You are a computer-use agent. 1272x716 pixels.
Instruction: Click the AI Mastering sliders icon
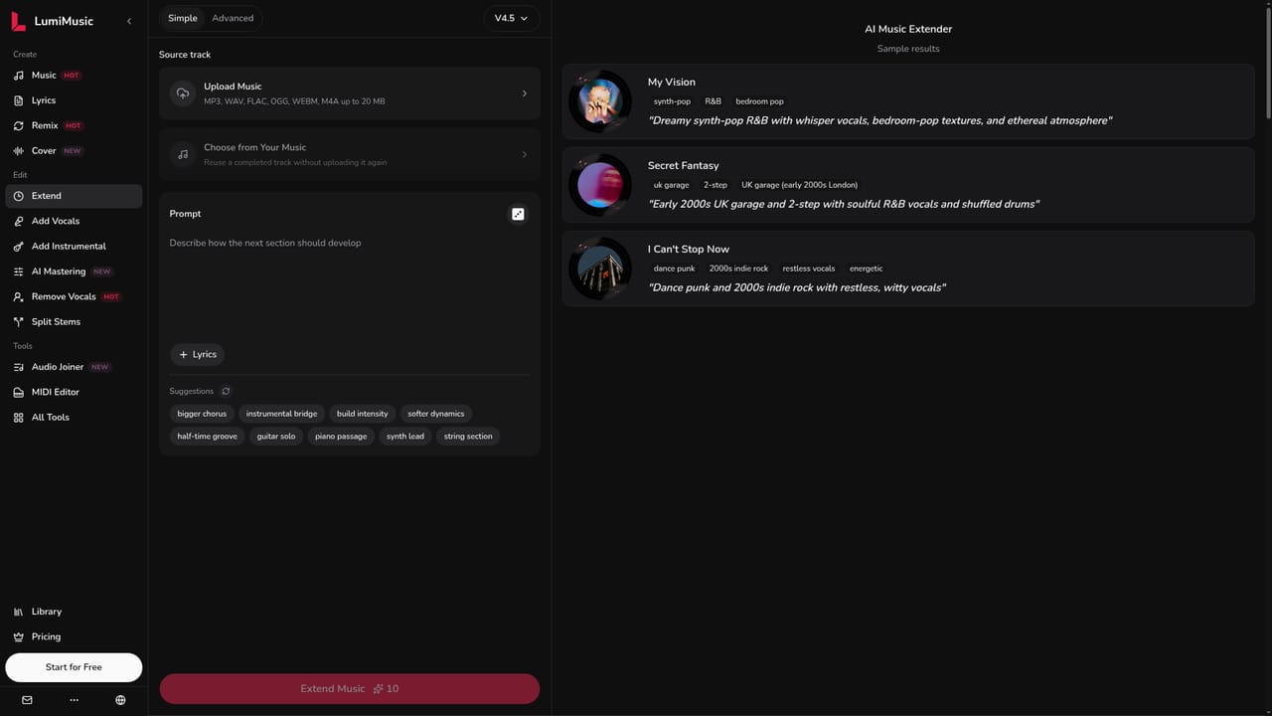click(19, 271)
